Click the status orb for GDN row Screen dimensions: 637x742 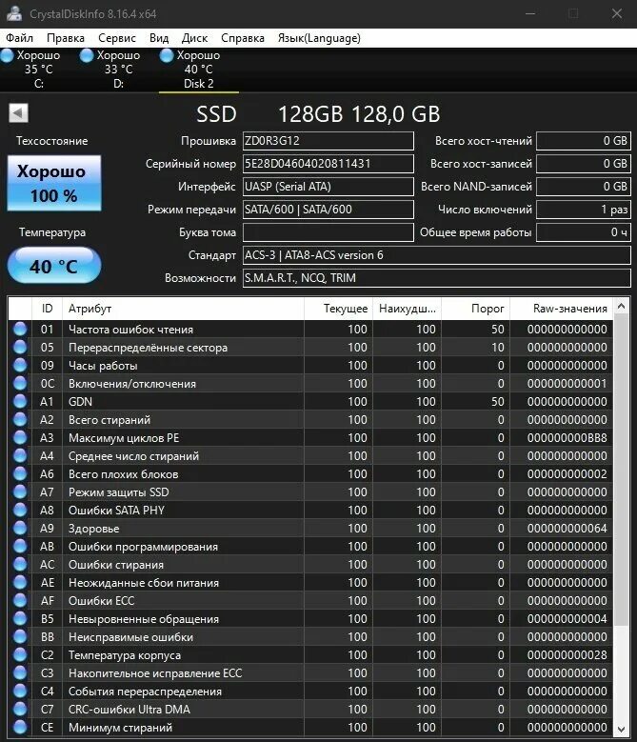[20, 401]
